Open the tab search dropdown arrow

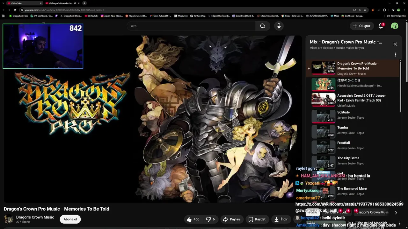(x=3, y=3)
